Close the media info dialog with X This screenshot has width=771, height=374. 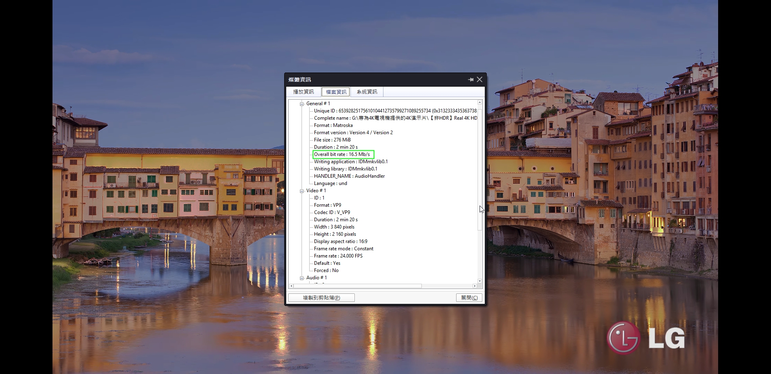[480, 80]
